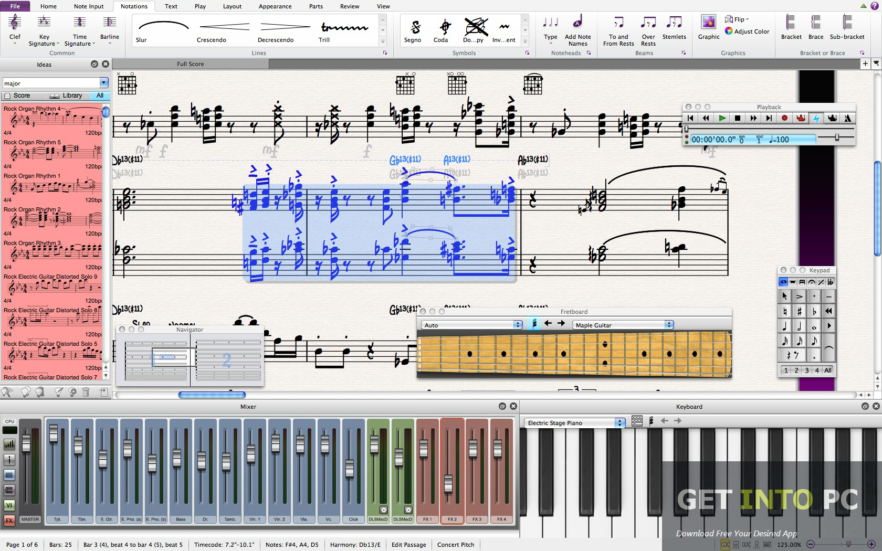Click To and From Rests button
This screenshot has height=551, width=882.
[x=618, y=31]
